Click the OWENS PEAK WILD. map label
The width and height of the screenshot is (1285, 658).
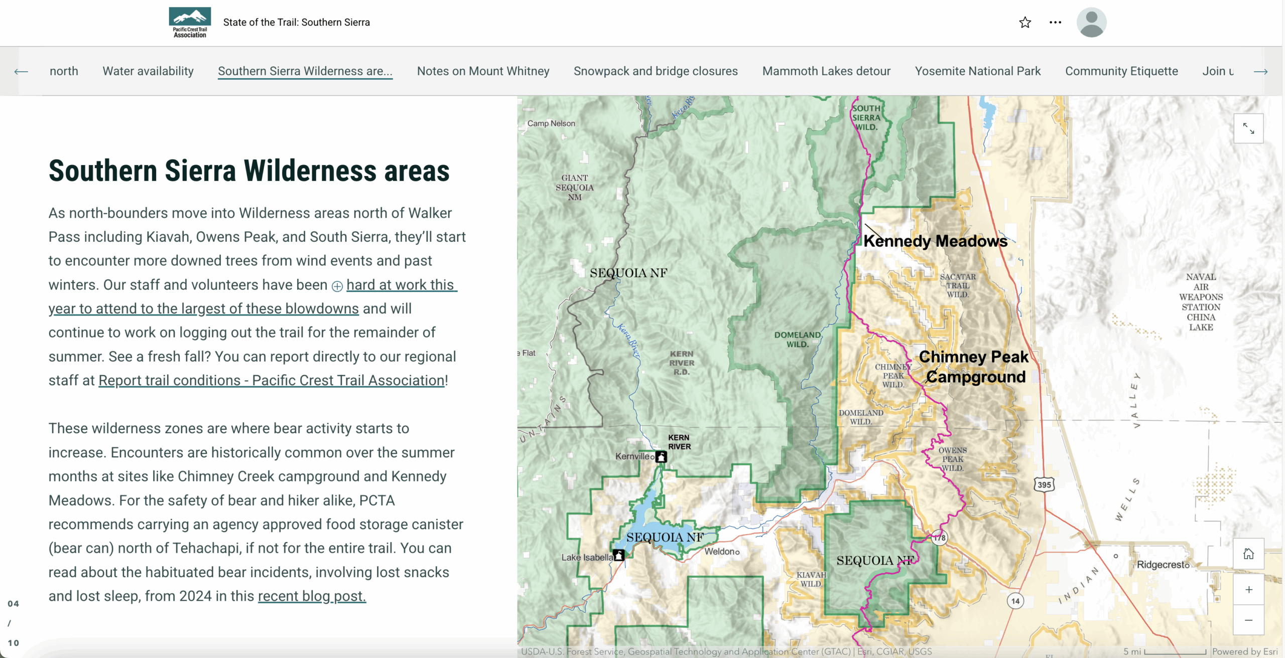(952, 459)
